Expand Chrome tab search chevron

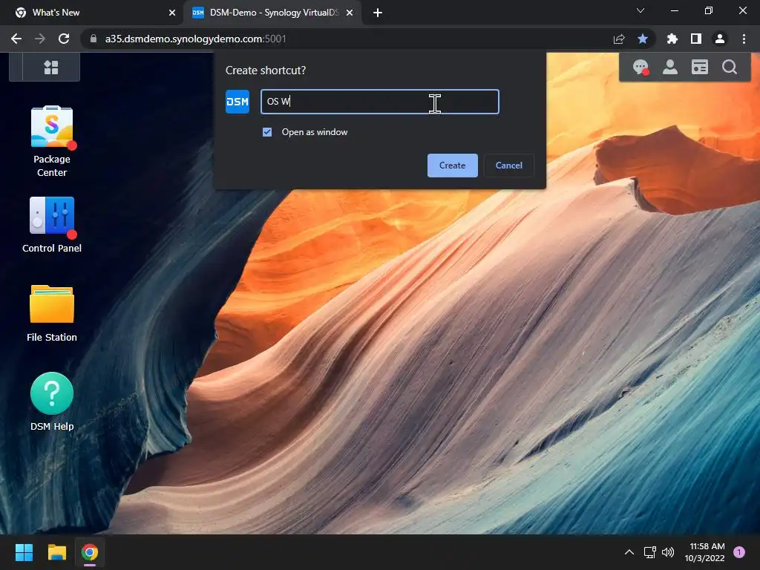pos(641,10)
